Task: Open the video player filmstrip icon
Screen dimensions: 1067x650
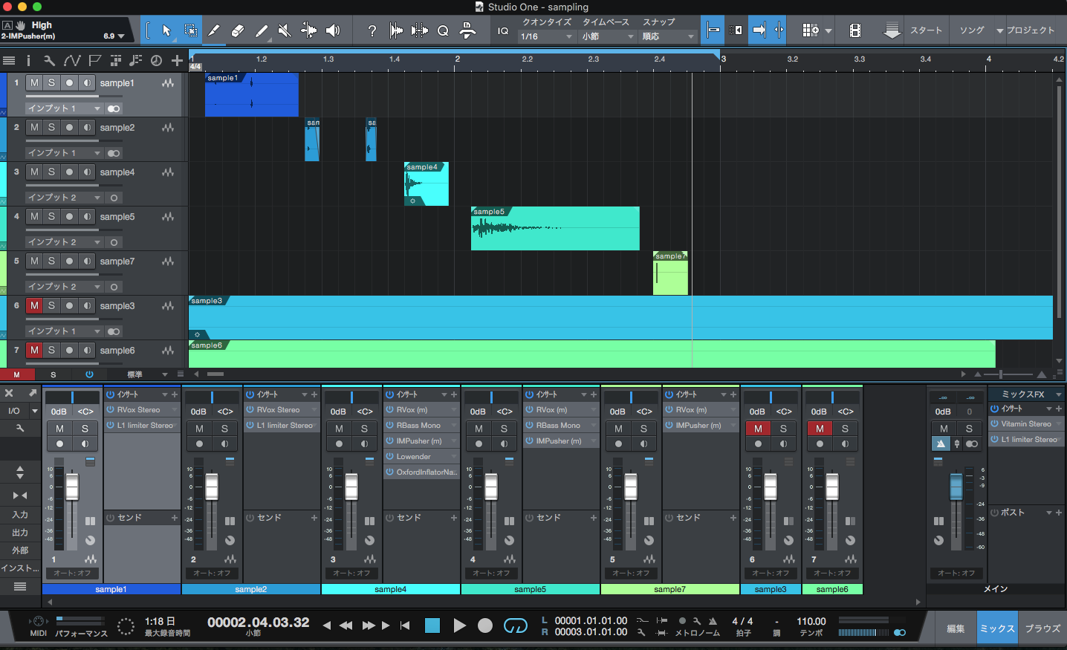Action: coord(855,30)
